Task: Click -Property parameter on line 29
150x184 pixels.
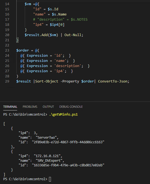Action: pos(70,81)
